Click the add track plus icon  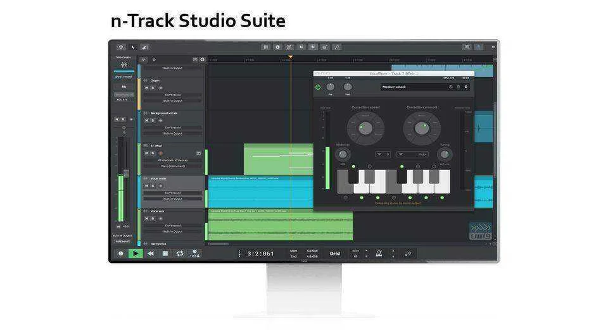(x=203, y=59)
